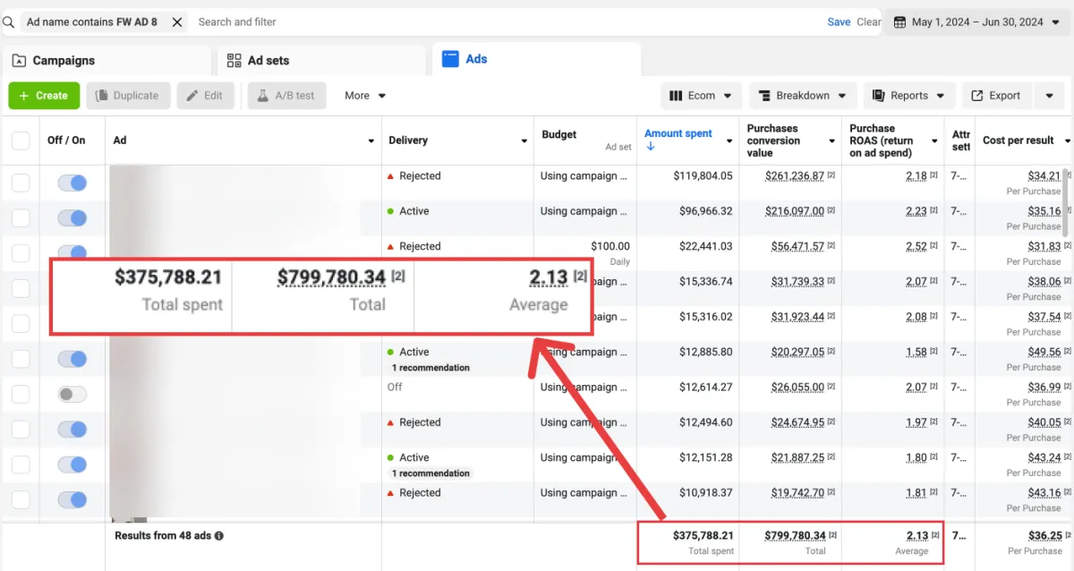Click the $34.21 cost per purchase
The height and width of the screenshot is (571, 1074).
click(x=1044, y=176)
